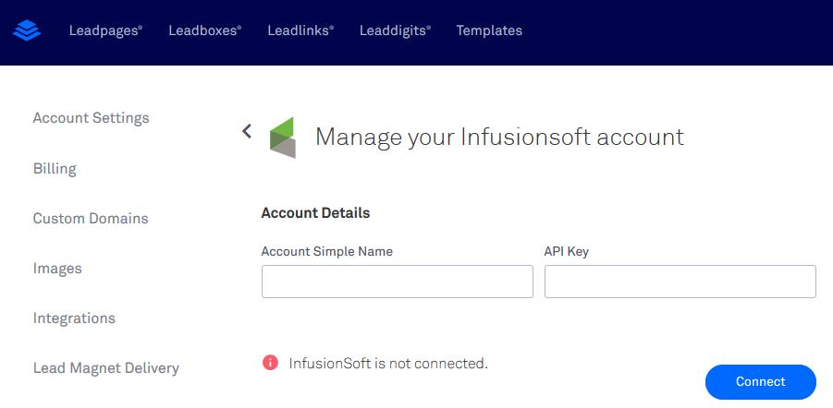
Task: Click the Leadpages stacked-layers logo
Action: click(27, 30)
